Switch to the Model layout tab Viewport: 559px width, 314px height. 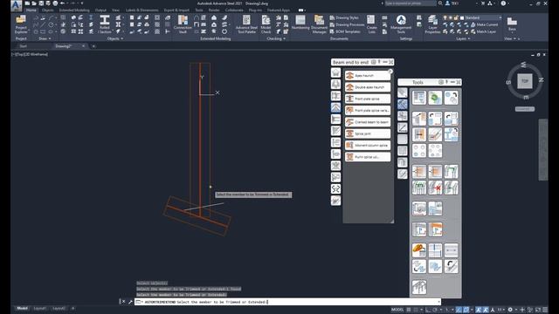[x=22, y=308]
